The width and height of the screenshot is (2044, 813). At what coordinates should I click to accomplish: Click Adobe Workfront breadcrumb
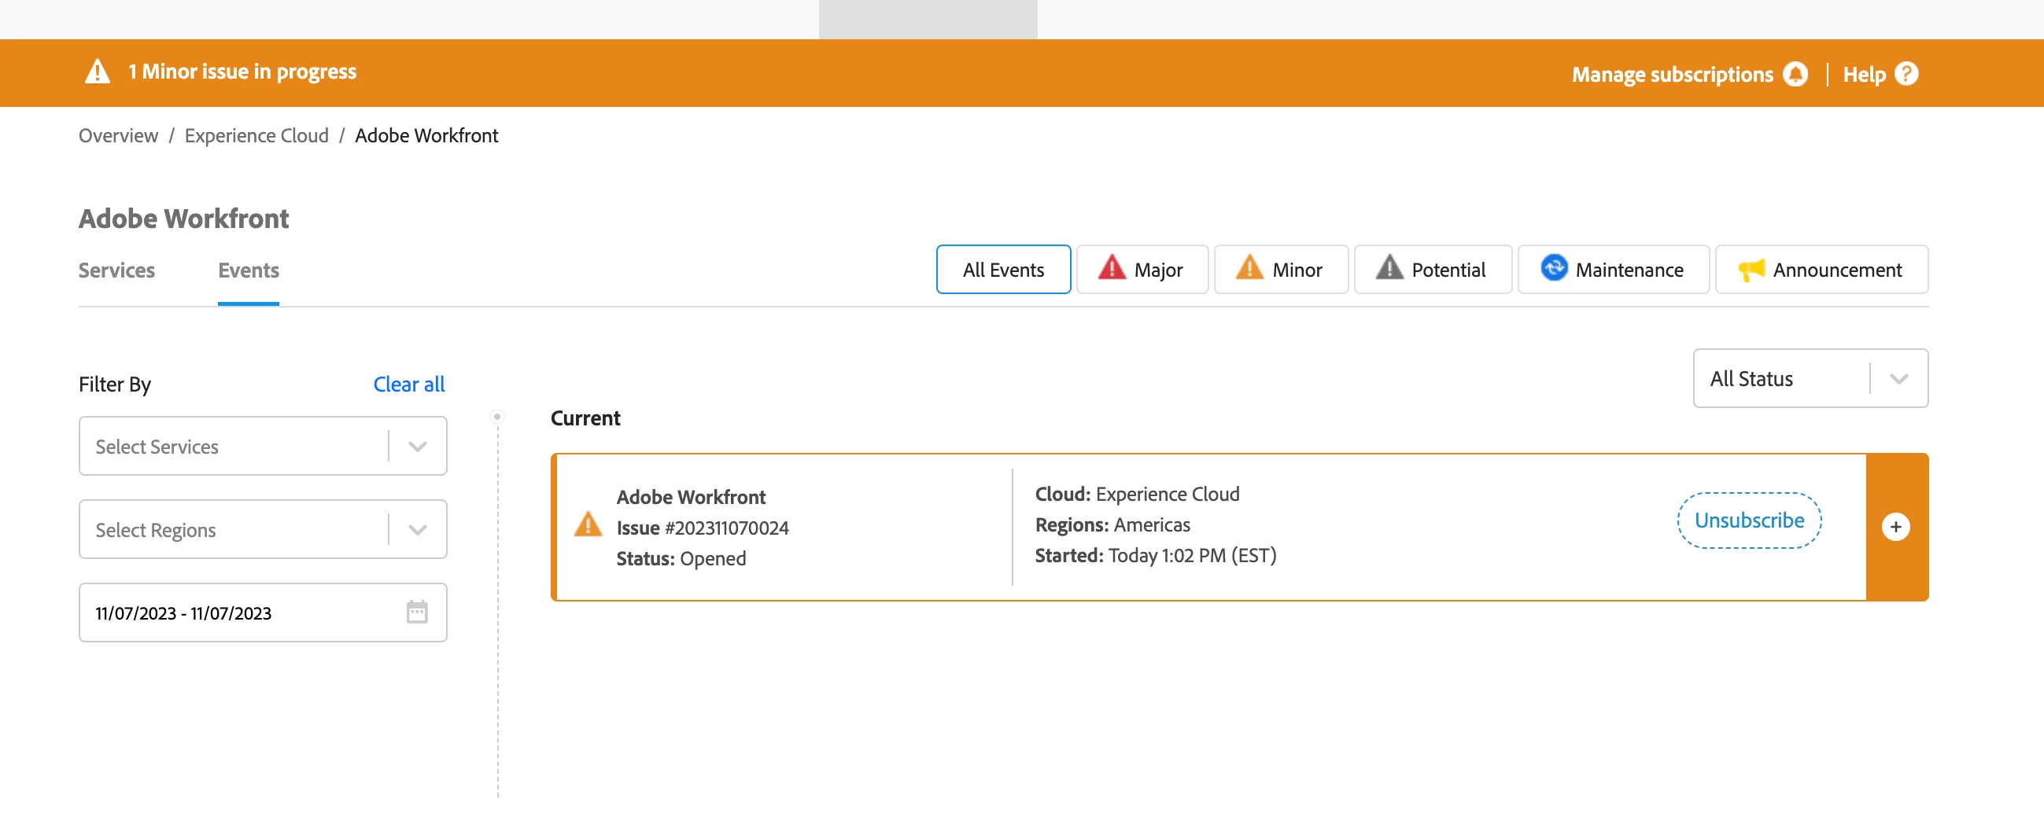(x=426, y=136)
